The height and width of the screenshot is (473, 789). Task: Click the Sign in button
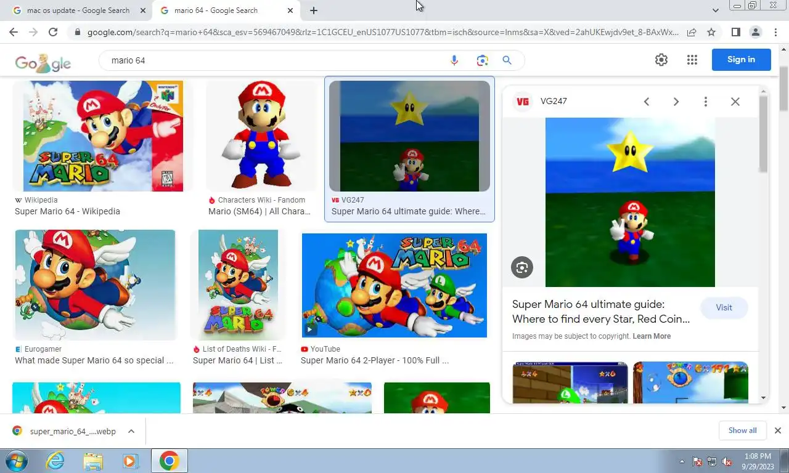point(741,60)
